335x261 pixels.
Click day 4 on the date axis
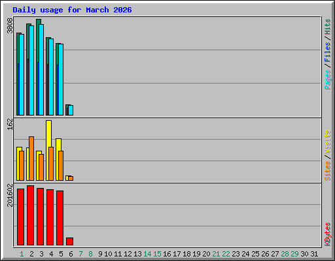(51, 254)
